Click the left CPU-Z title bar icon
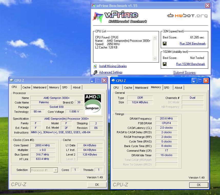Image resolution: width=220 pixels, height=195 pixels. coord(12,80)
